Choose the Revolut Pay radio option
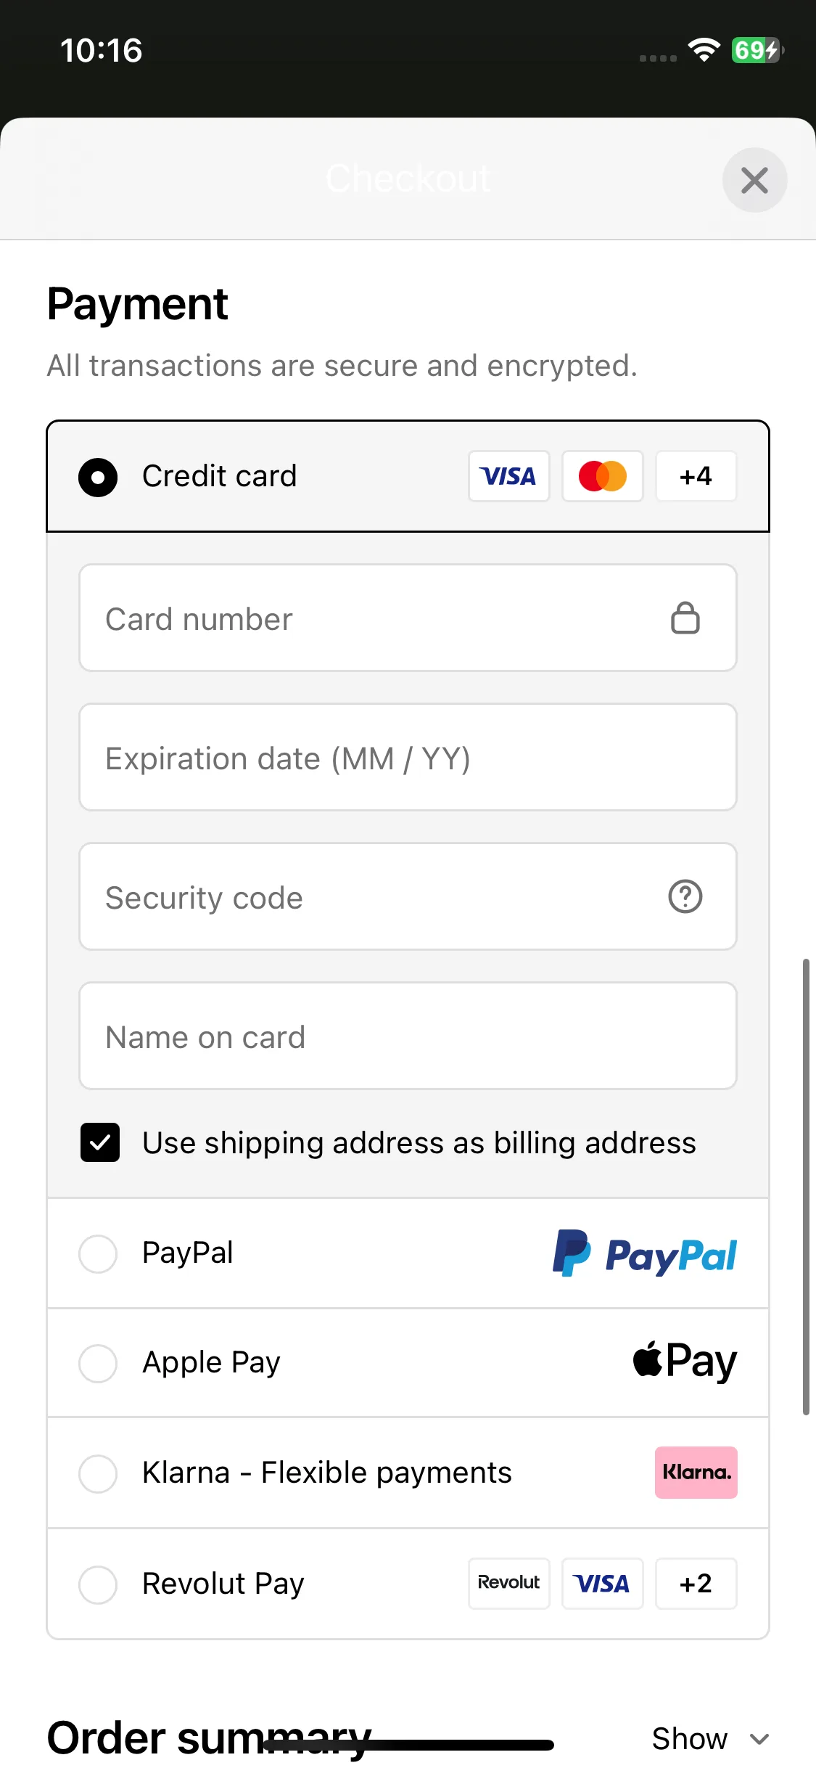This screenshot has width=816, height=1768. [98, 1584]
